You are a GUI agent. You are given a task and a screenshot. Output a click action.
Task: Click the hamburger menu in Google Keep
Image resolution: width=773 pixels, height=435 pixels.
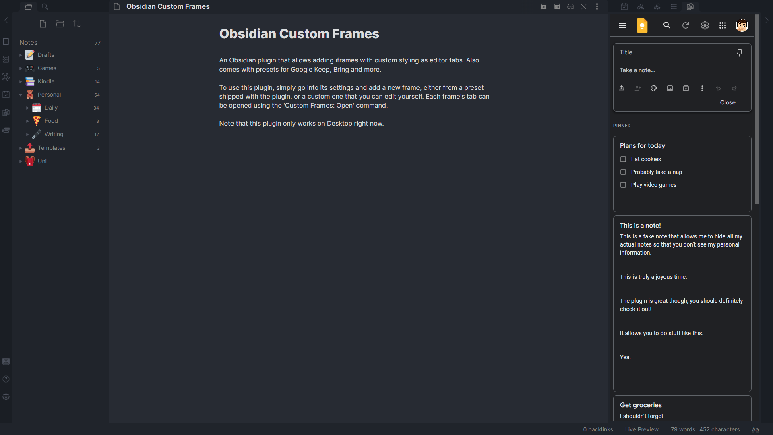point(623,25)
